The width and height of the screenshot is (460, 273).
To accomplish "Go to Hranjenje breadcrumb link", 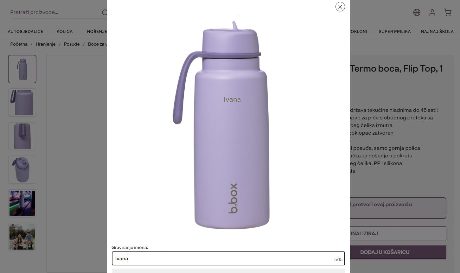I will pyautogui.click(x=46, y=44).
